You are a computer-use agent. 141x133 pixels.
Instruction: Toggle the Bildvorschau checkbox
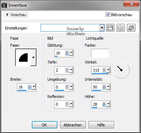108,15
